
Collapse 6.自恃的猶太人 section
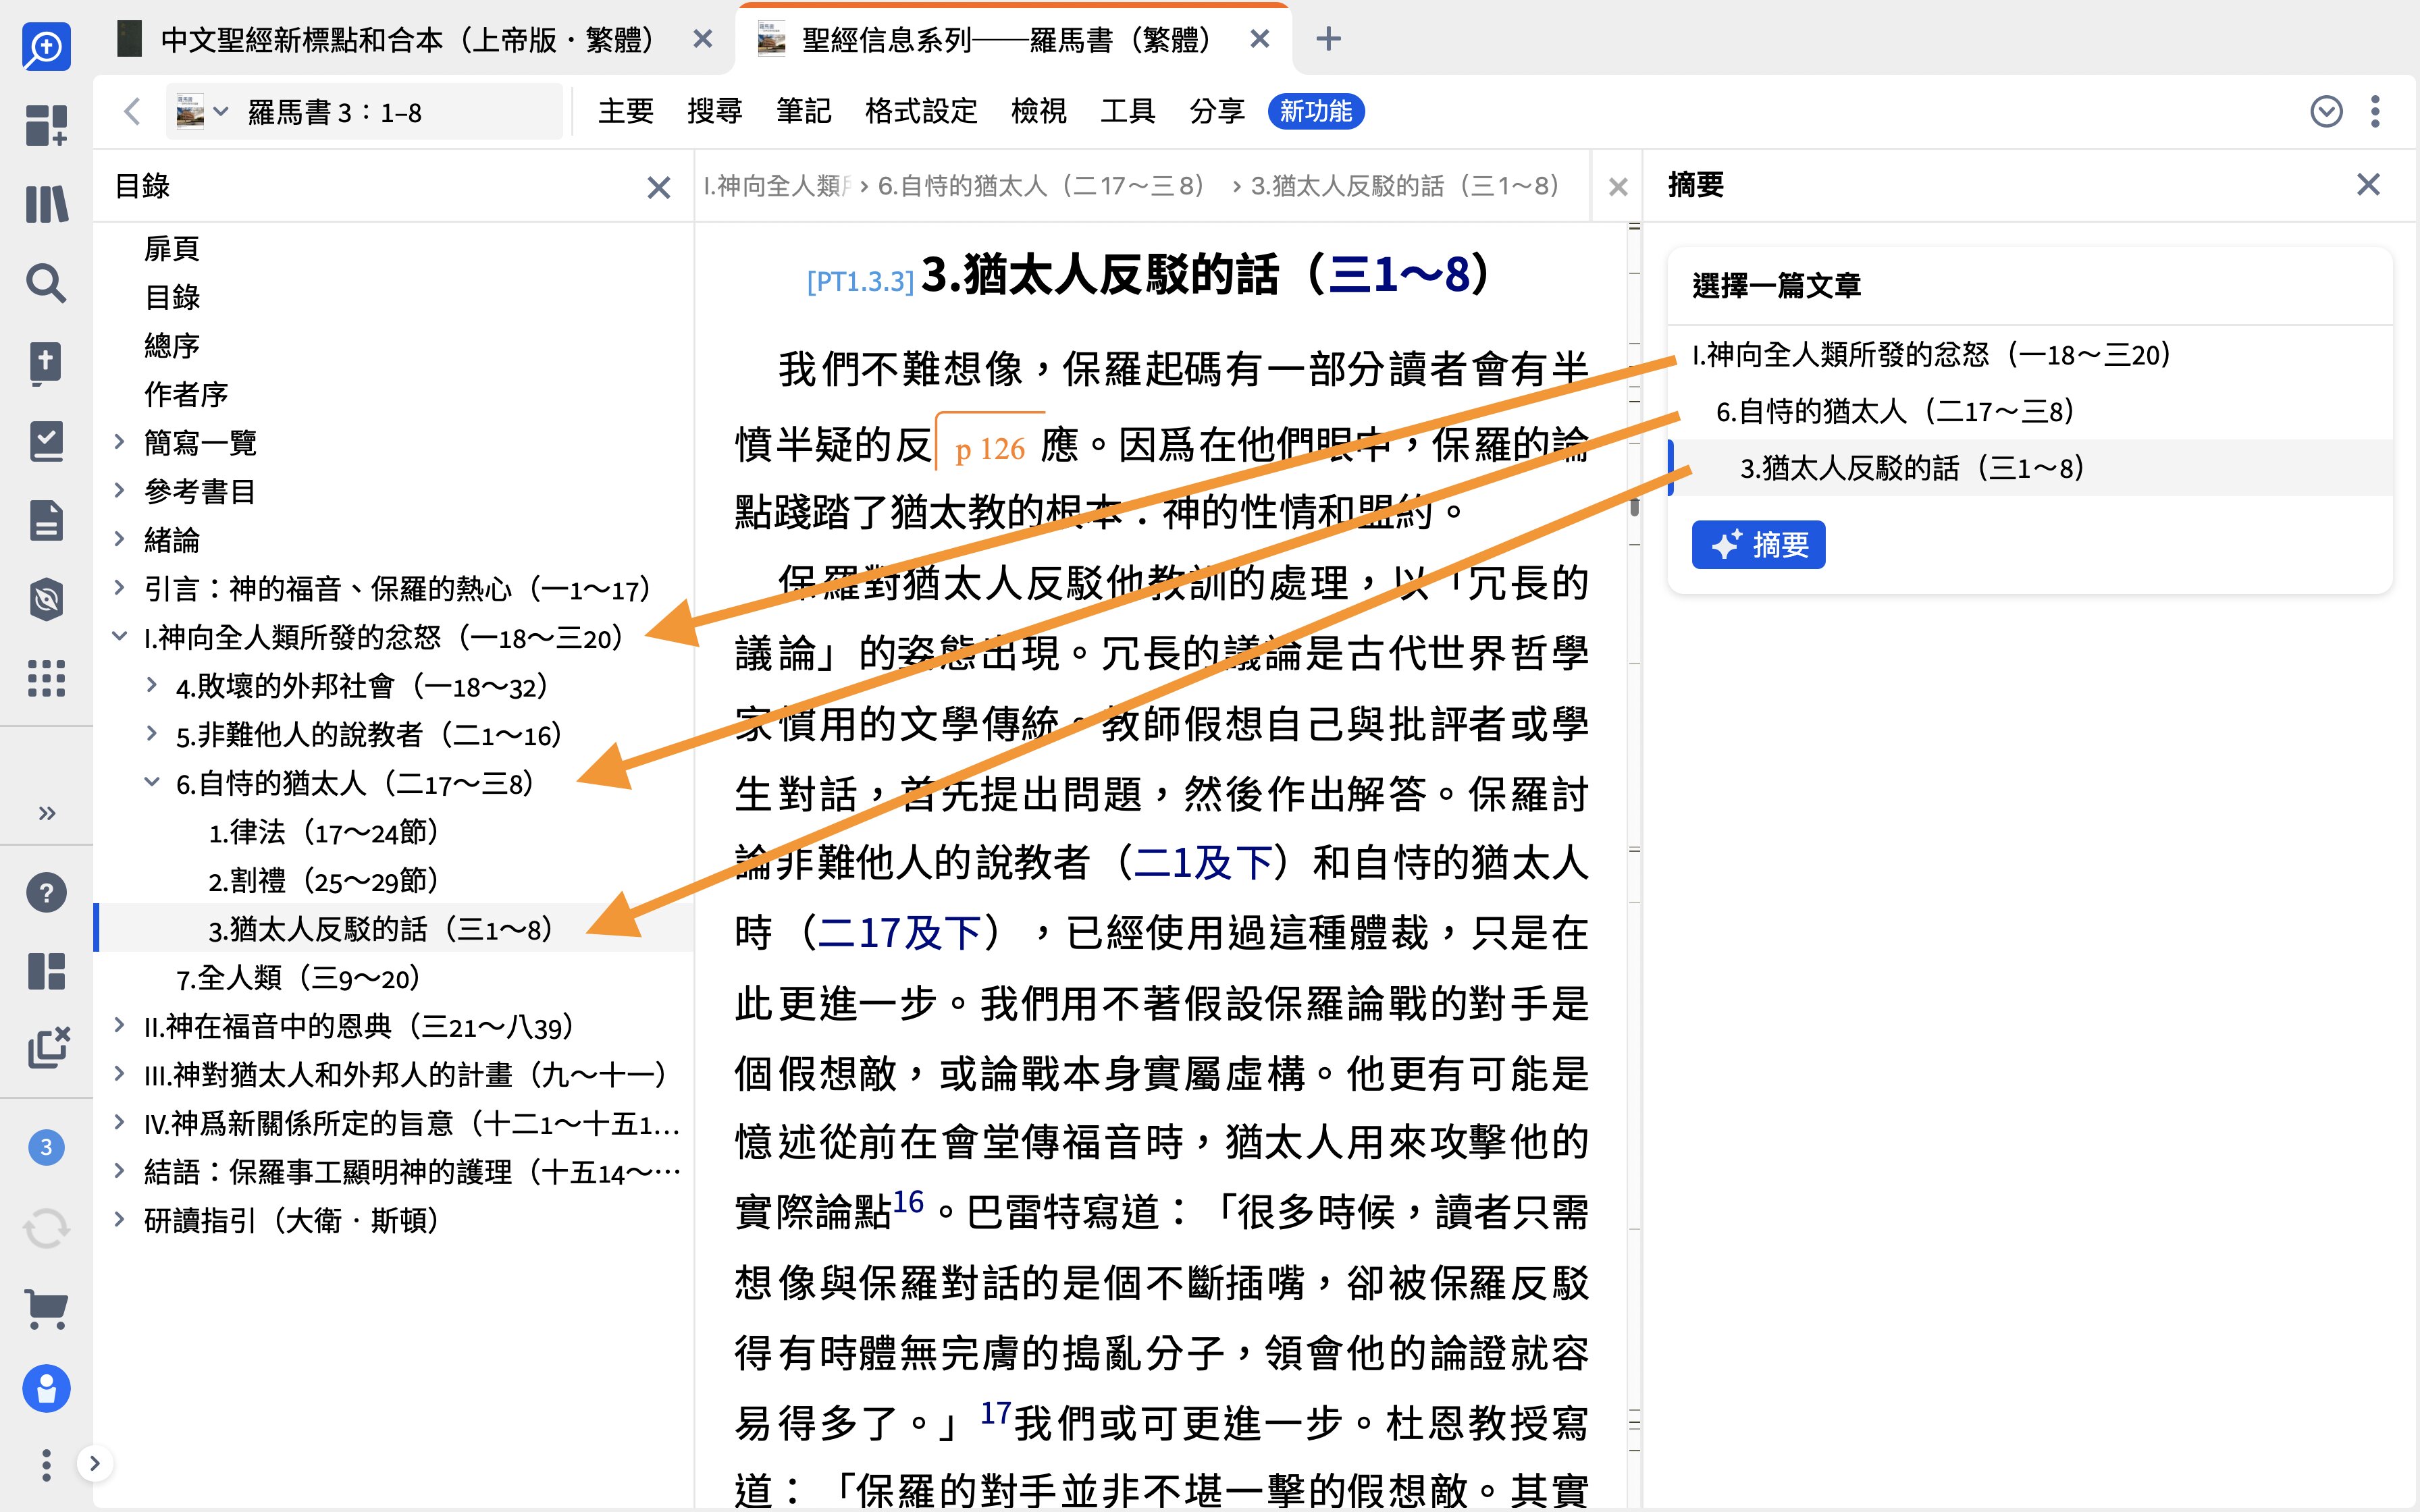point(151,782)
